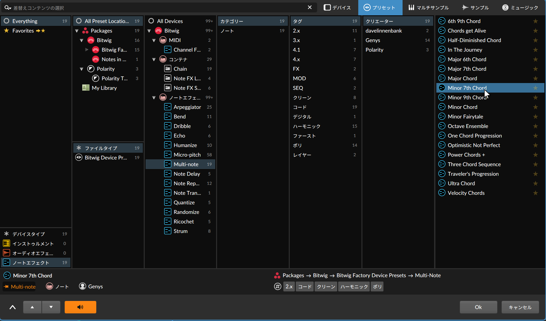Collapse the コンテナ device folder
The width and height of the screenshot is (546, 321).
tap(154, 59)
